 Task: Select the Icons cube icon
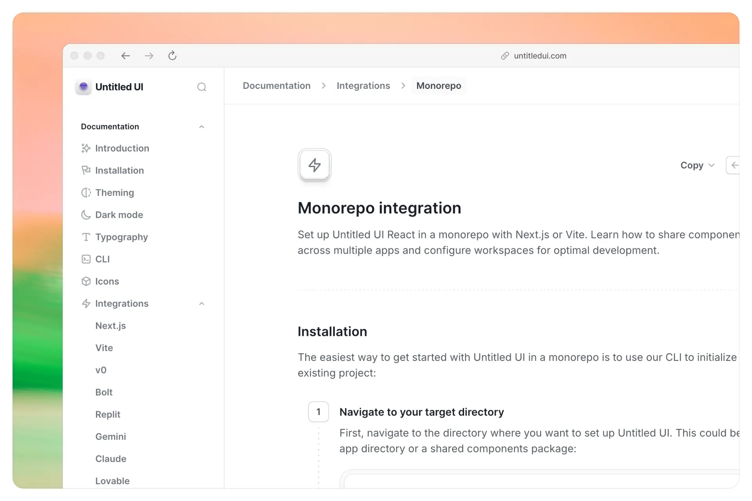(x=86, y=281)
